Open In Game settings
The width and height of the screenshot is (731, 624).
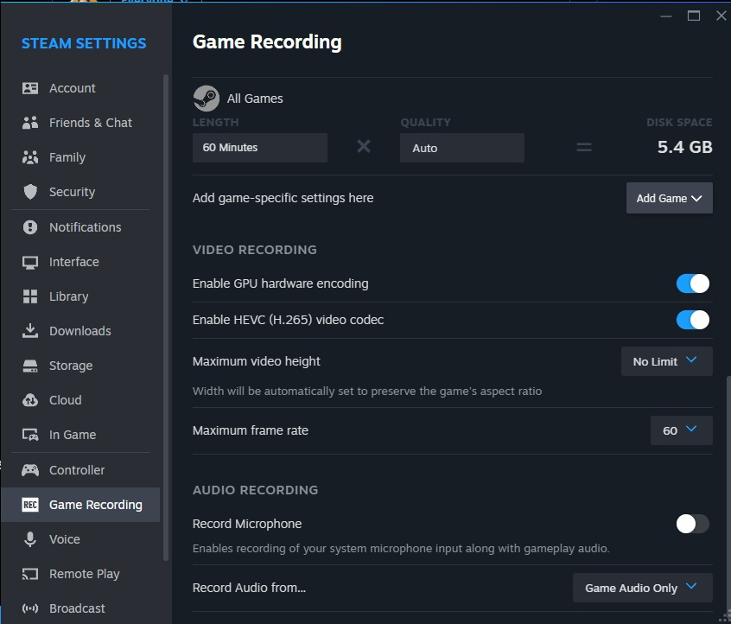pyautogui.click(x=80, y=435)
